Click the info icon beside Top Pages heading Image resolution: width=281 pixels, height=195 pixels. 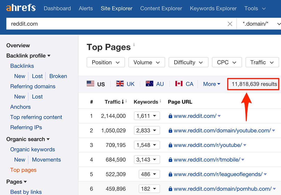click(x=134, y=45)
